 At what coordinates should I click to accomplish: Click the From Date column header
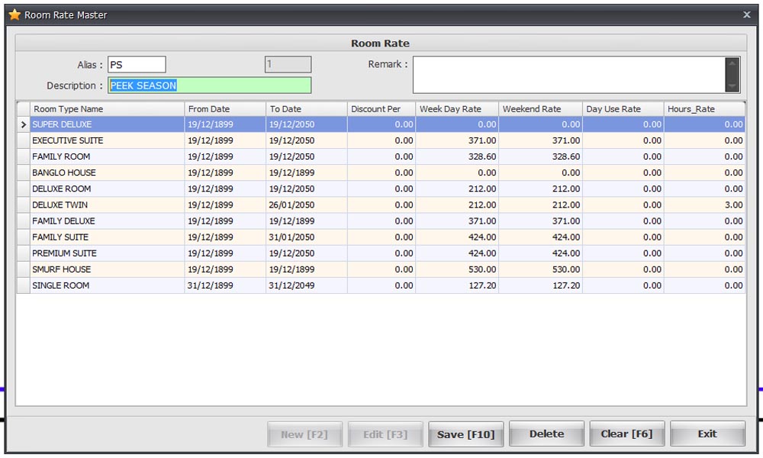coord(225,109)
